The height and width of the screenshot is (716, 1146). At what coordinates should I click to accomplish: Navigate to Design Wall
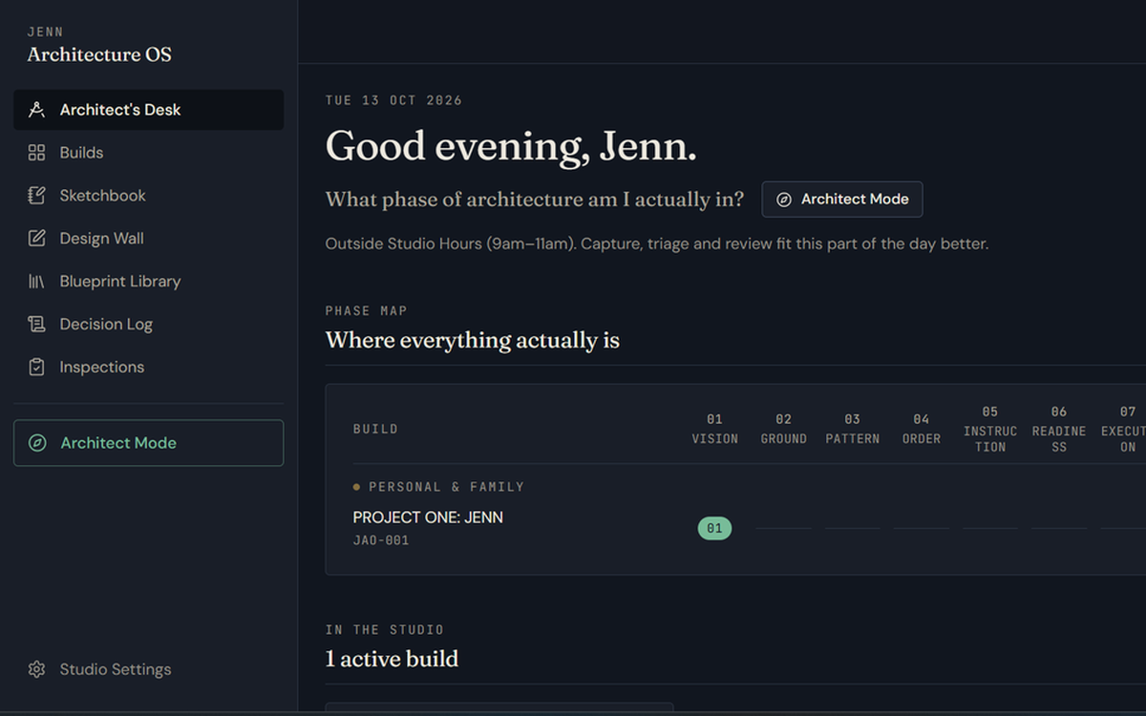point(148,239)
